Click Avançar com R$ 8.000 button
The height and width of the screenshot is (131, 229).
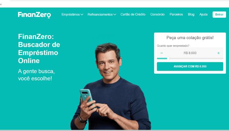click(190, 66)
